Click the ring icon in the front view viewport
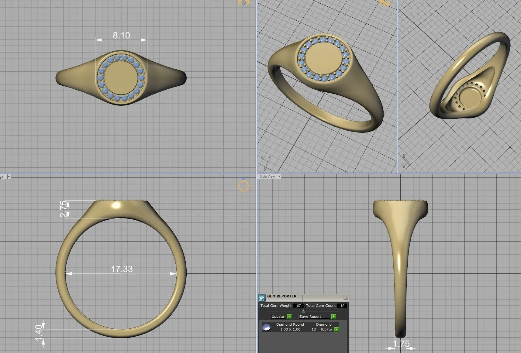Viewport: 521px width, 353px height. 243,185
